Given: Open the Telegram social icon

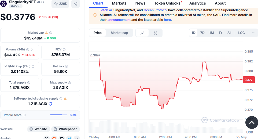Looking at the screenshot, I should [69, 138].
